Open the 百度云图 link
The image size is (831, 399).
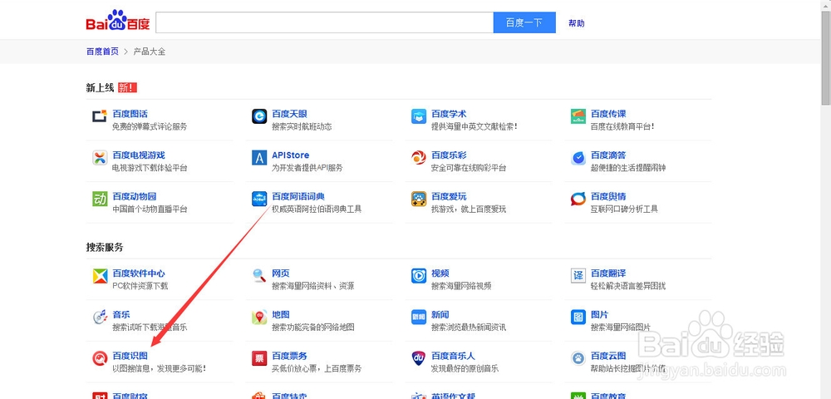pos(608,356)
